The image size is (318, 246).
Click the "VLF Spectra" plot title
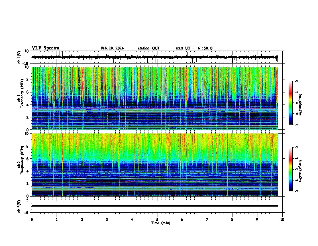[x=45, y=48]
